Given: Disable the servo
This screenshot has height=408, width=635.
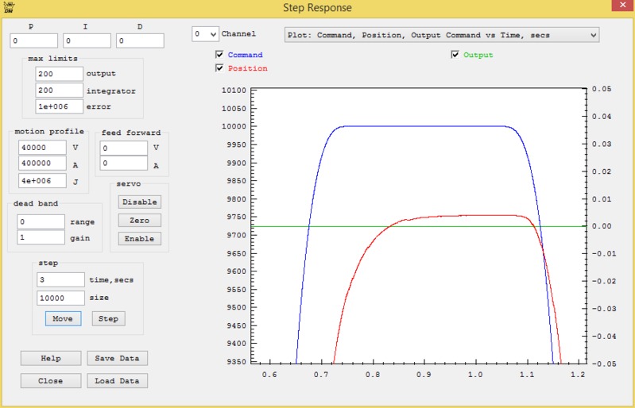Looking at the screenshot, I should click(139, 202).
